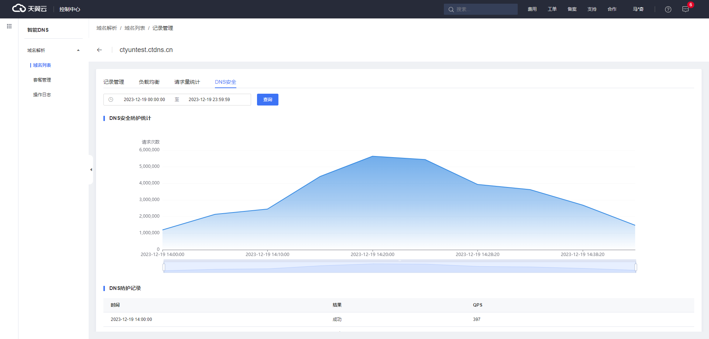709x339 pixels.
Task: Click start date 2023-12-19 00:00:00 field
Action: pos(144,100)
